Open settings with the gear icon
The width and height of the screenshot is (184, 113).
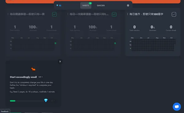(128, 6)
